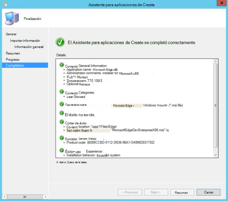Click the Cerrar button

(x=208, y=192)
